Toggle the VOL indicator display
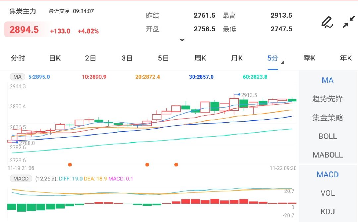Screen dimensions: 358x222 [328, 193]
